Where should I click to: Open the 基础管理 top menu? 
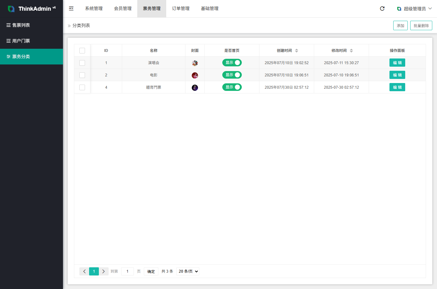click(210, 8)
